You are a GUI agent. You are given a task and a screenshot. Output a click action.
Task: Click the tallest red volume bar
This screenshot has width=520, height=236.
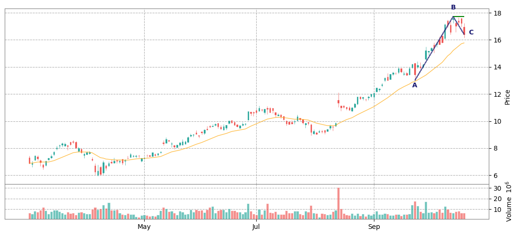(x=338, y=203)
